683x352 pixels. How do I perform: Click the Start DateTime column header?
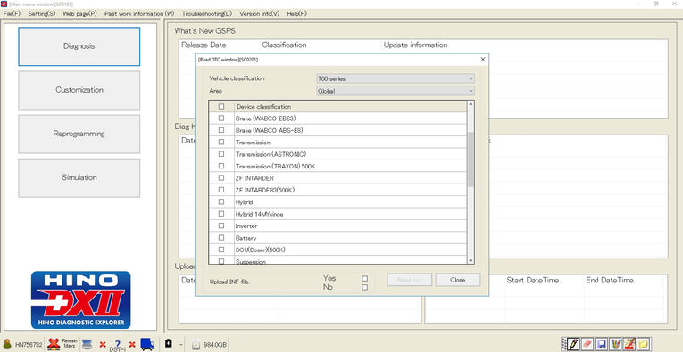click(533, 281)
